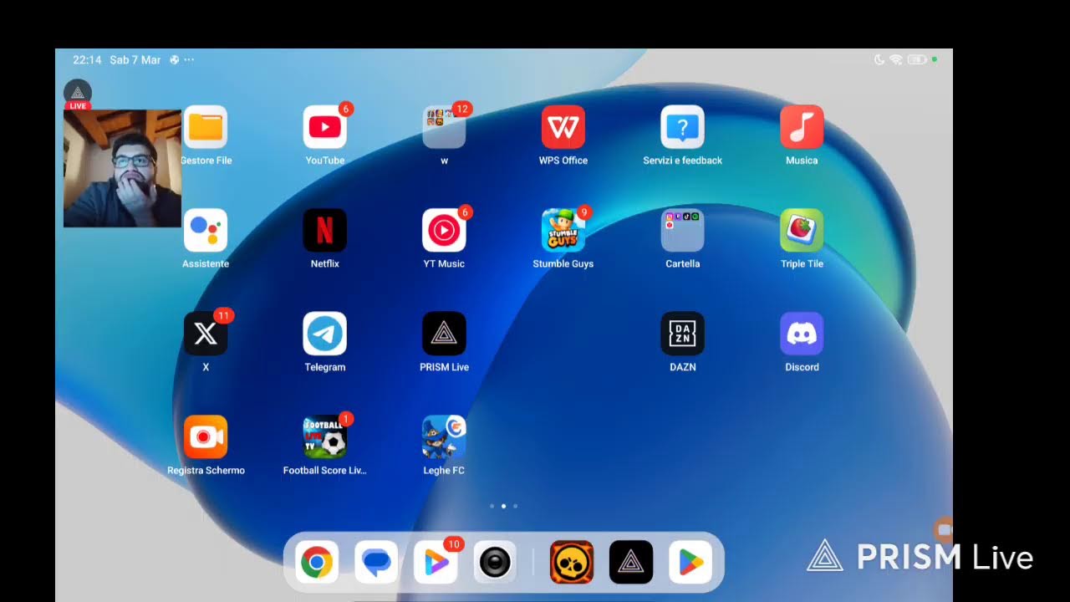Launch the Musica app
This screenshot has height=602, width=1070.
point(802,127)
